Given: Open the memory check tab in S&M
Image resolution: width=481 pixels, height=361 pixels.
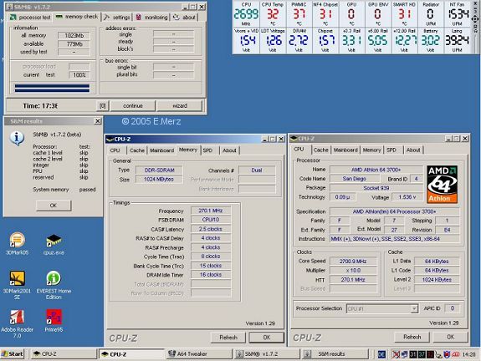Looking at the screenshot, I should click(x=77, y=17).
